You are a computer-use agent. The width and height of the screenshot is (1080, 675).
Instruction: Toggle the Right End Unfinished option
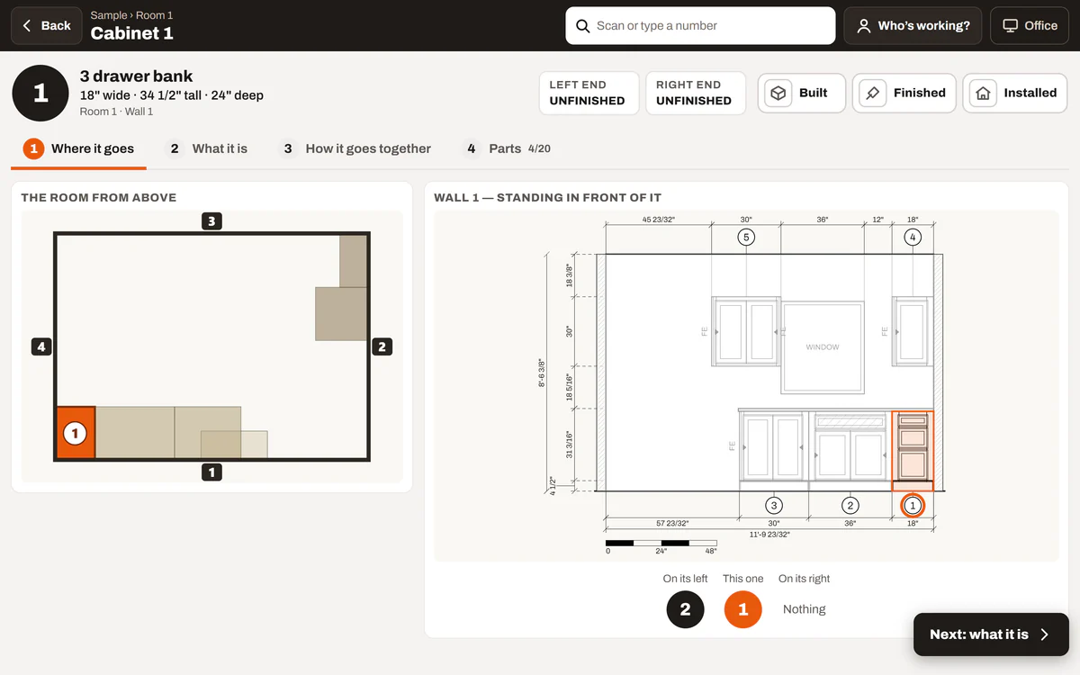696,93
